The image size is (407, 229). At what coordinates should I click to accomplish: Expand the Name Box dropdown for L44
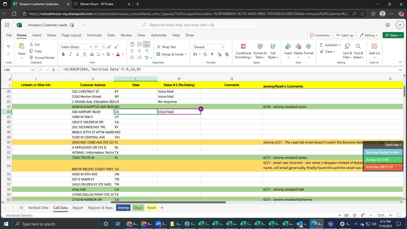pyautogui.click(x=32, y=70)
